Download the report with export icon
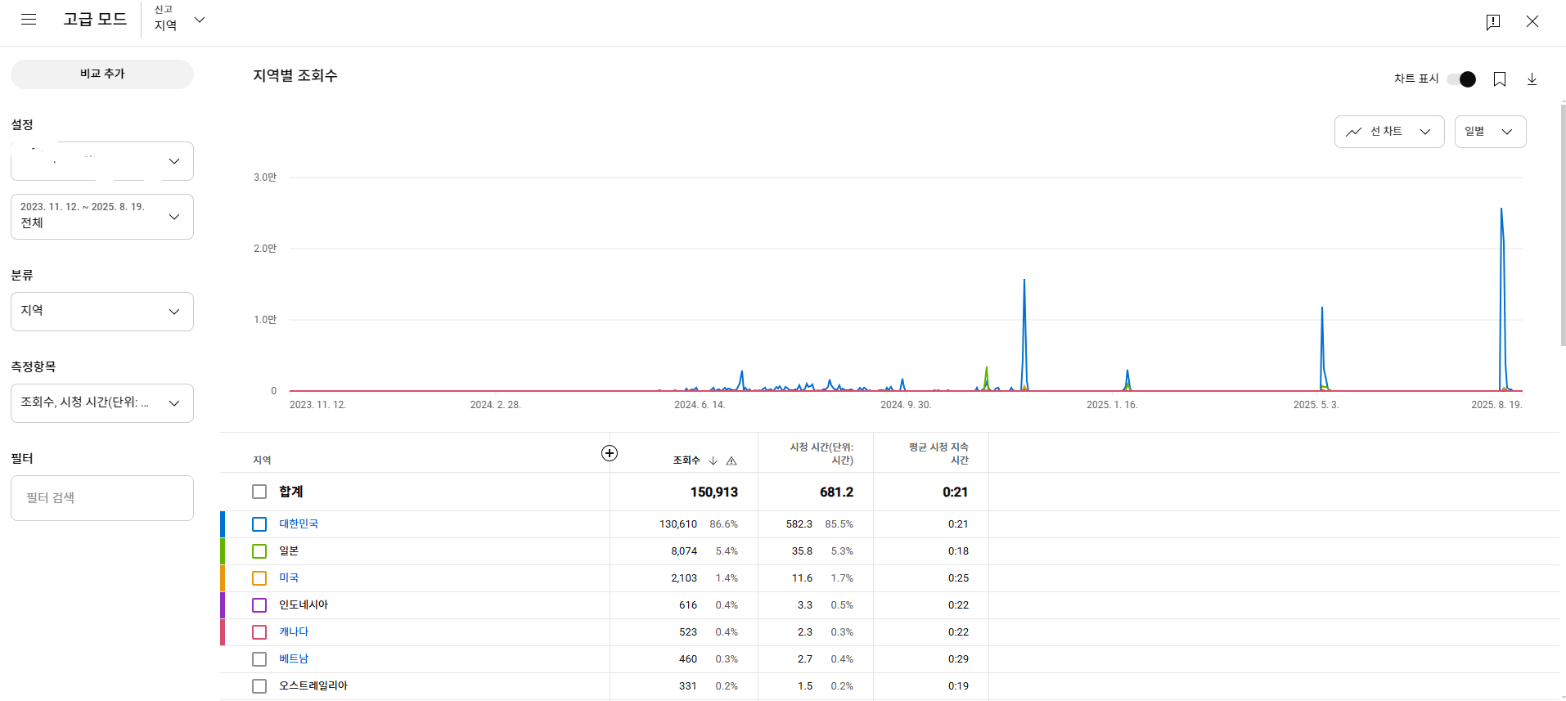1566x701 pixels. coord(1532,79)
